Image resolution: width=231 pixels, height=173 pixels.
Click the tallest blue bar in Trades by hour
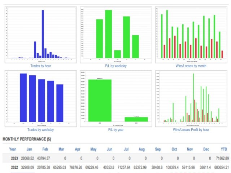43,34
